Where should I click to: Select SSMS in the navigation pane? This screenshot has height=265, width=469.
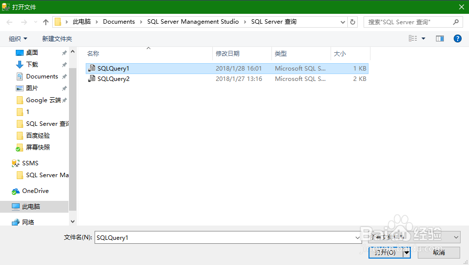(30, 163)
